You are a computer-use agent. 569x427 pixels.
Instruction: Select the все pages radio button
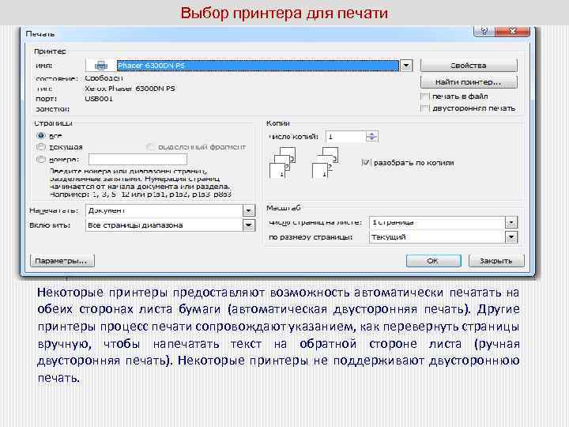tap(41, 135)
